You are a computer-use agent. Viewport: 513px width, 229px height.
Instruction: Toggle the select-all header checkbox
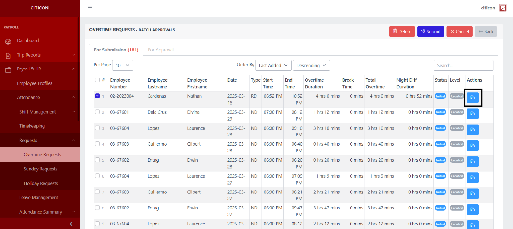97,80
